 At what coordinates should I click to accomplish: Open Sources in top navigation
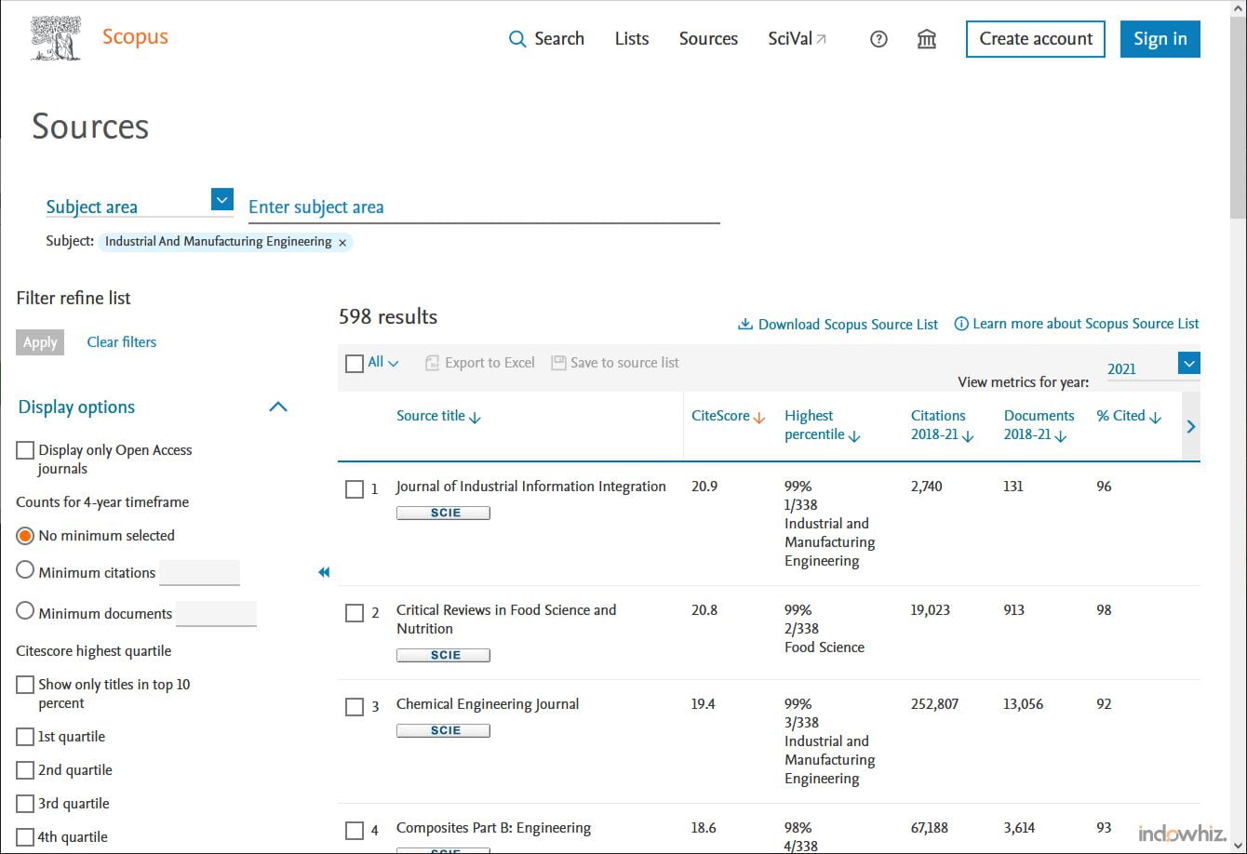(708, 39)
